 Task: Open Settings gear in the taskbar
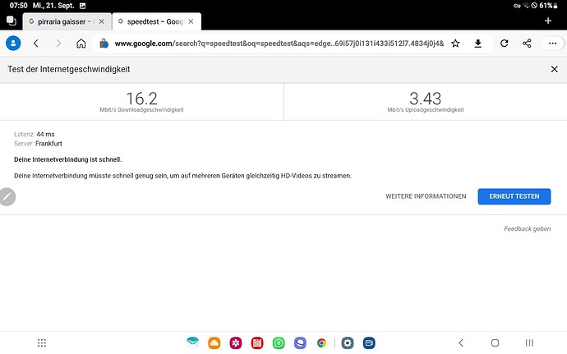click(348, 343)
